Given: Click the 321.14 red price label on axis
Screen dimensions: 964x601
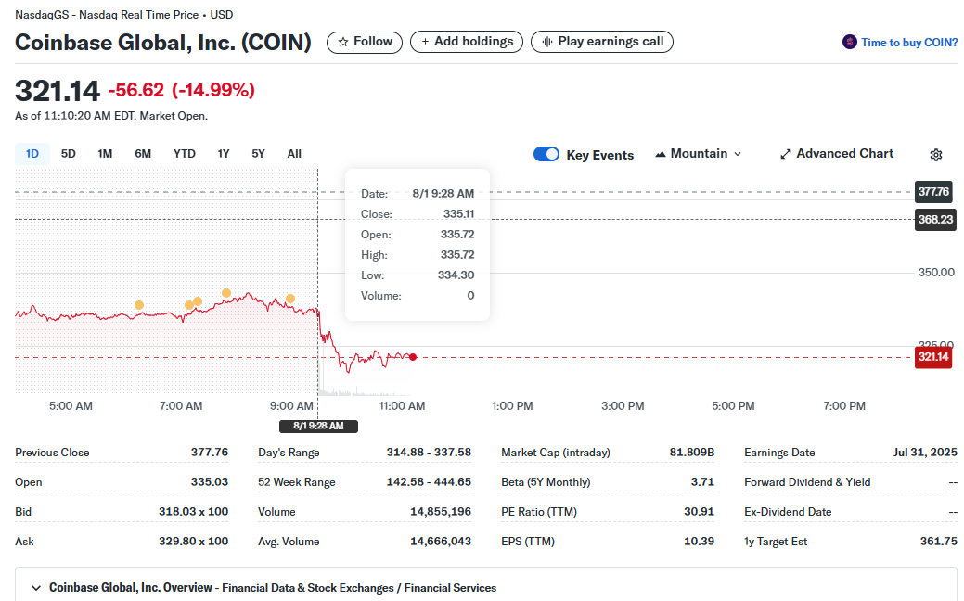Looking at the screenshot, I should (x=933, y=357).
